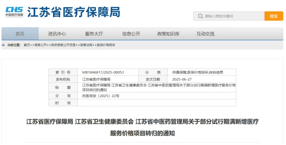Click 首页 in the breadcrumb trail
Image resolution: width=286 pixels, height=145 pixels.
[x=27, y=45]
